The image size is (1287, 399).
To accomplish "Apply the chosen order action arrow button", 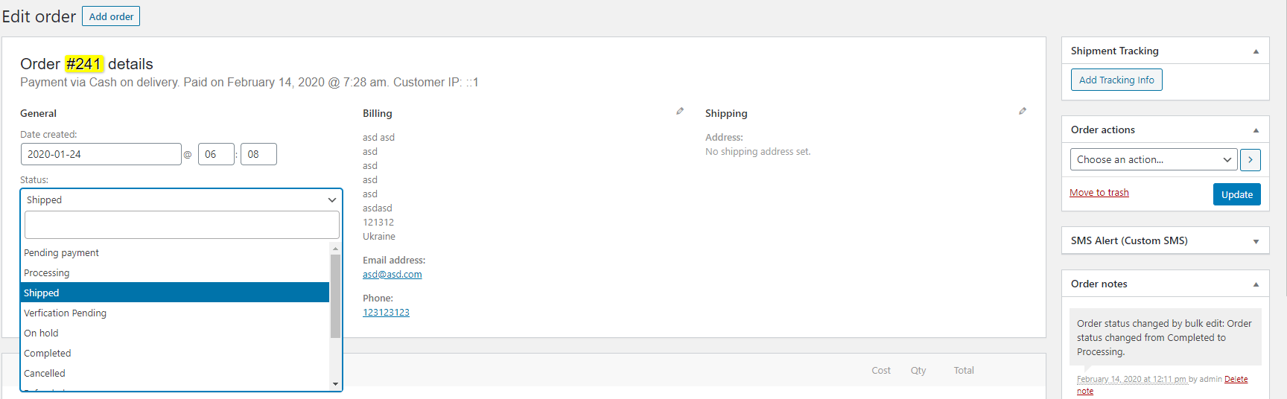I will (x=1251, y=159).
